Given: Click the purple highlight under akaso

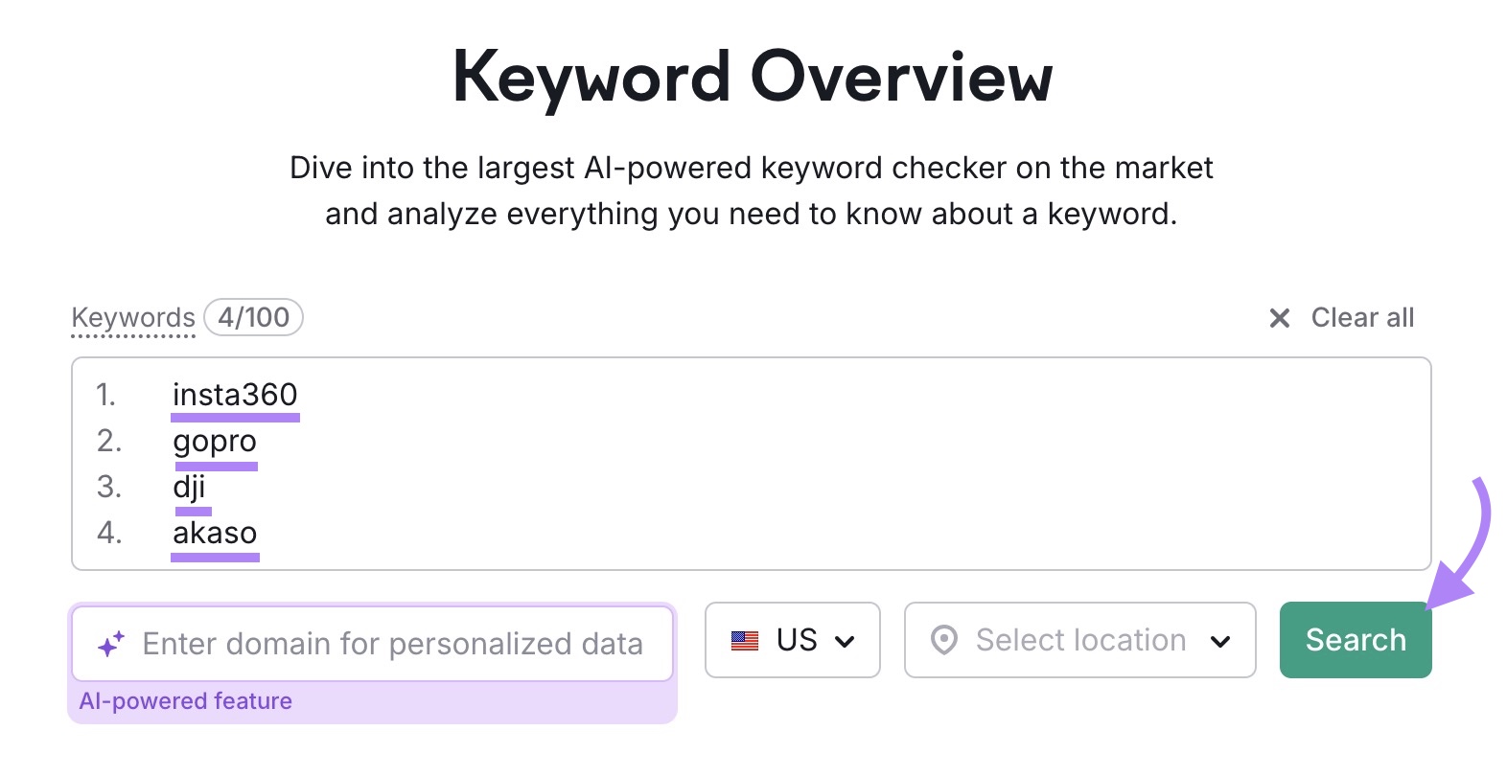Looking at the screenshot, I should [215, 559].
